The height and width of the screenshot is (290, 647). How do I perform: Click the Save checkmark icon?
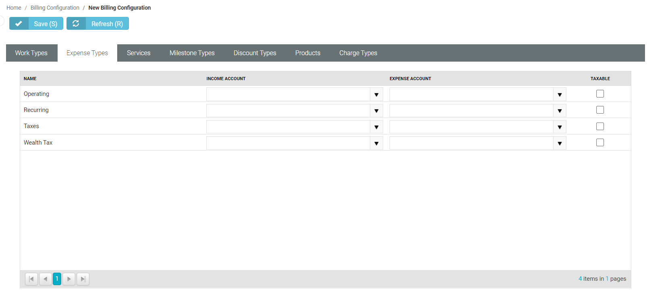pyautogui.click(x=19, y=24)
